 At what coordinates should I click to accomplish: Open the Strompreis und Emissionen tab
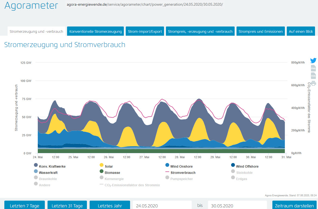tap(260, 31)
